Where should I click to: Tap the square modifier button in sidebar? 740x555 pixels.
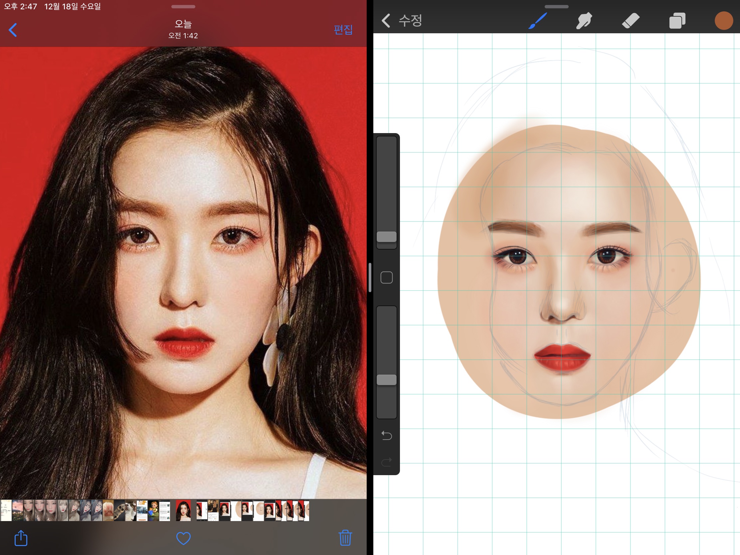coord(386,278)
